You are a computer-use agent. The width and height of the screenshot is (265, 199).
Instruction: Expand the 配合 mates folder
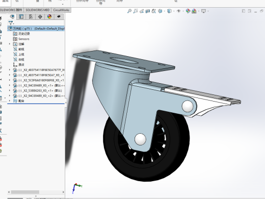[10, 101]
